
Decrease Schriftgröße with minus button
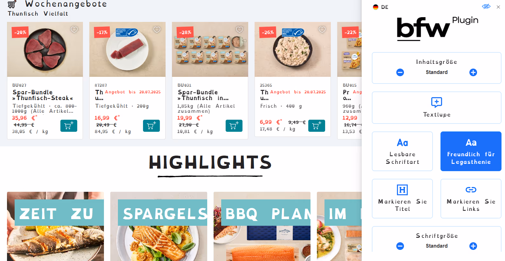pos(400,246)
